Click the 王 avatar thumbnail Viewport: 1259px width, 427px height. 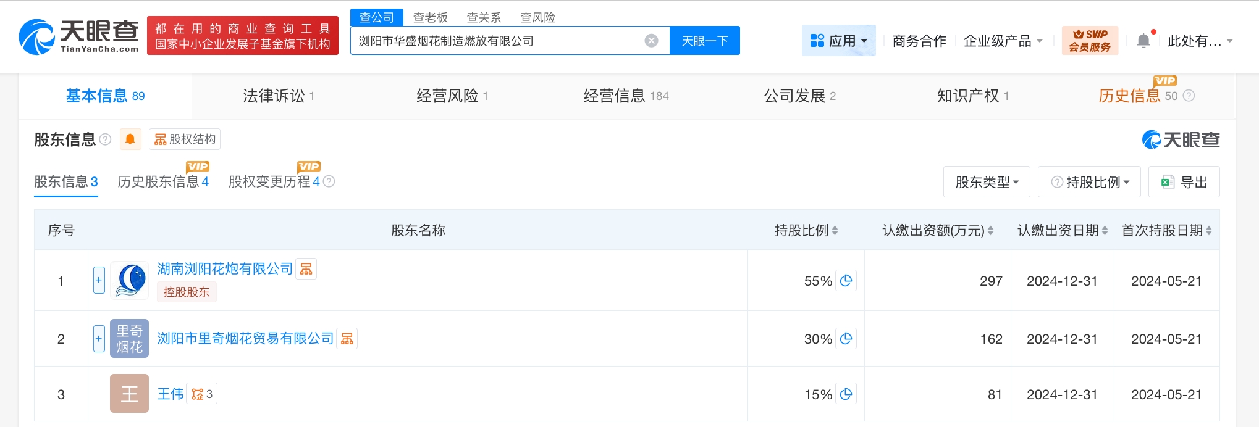click(130, 393)
